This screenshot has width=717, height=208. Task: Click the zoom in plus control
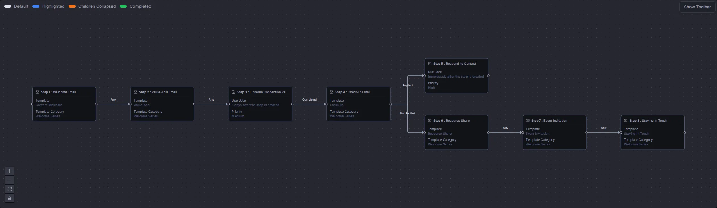click(10, 171)
